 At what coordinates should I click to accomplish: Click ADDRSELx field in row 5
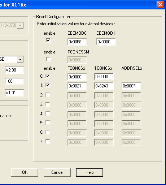[x=131, y=124]
